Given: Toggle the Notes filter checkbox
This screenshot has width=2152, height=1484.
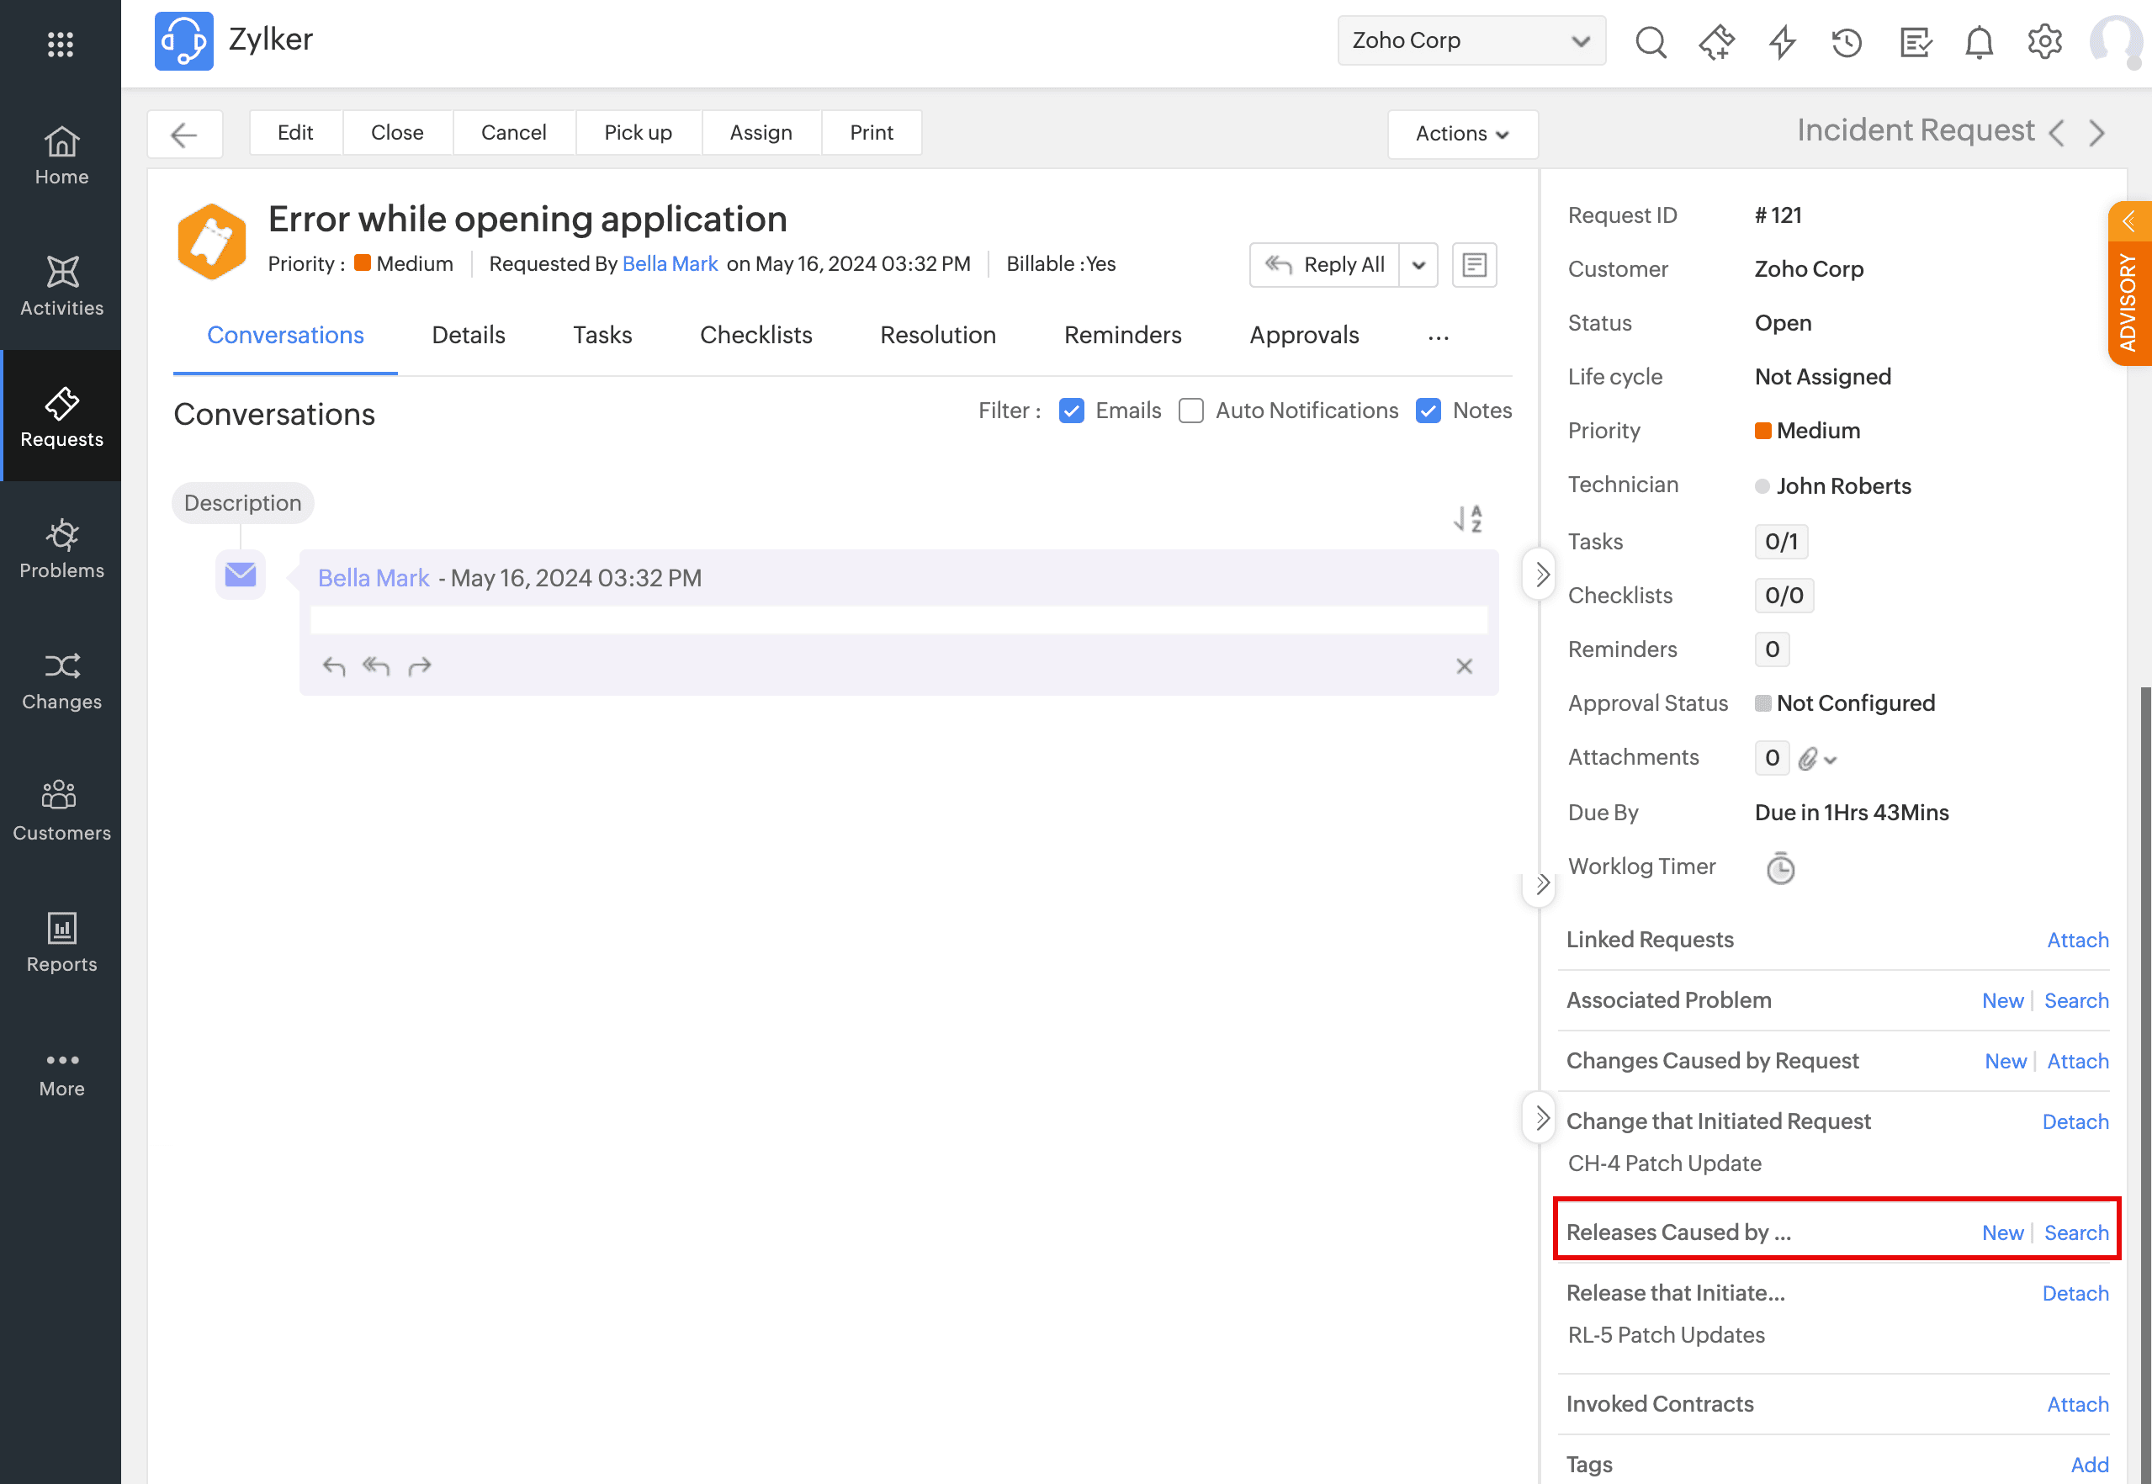Looking at the screenshot, I should point(1428,411).
